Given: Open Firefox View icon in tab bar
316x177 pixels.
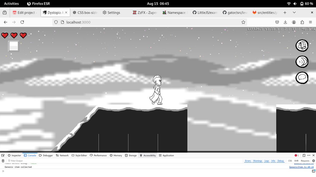Looking at the screenshot, I should point(4,13).
